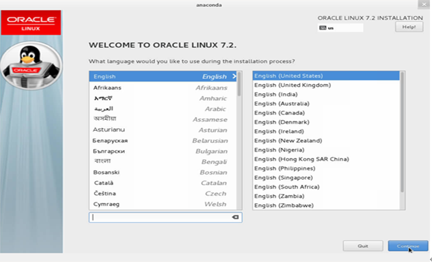Select English (South Africa) locale

pos(326,187)
